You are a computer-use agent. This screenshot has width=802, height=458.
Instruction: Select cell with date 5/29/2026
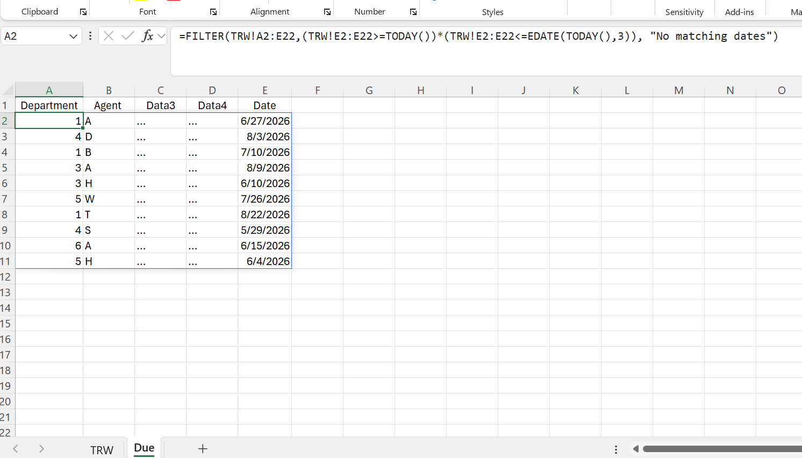pyautogui.click(x=265, y=230)
